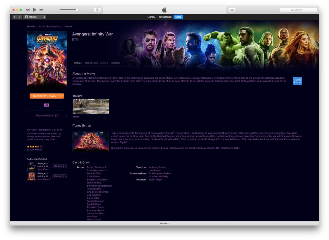Click the iTunes Extras blue badge
The height and width of the screenshot is (240, 329).
point(297,81)
